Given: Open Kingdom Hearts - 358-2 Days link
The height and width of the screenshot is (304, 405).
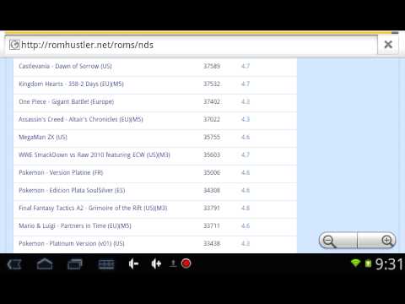Looking at the screenshot, I should [71, 84].
